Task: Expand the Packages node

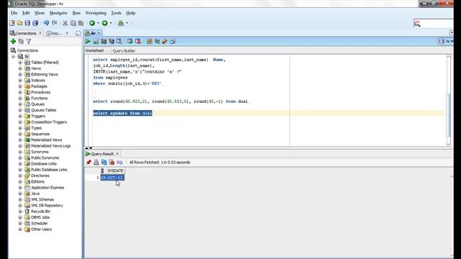Action: point(20,86)
